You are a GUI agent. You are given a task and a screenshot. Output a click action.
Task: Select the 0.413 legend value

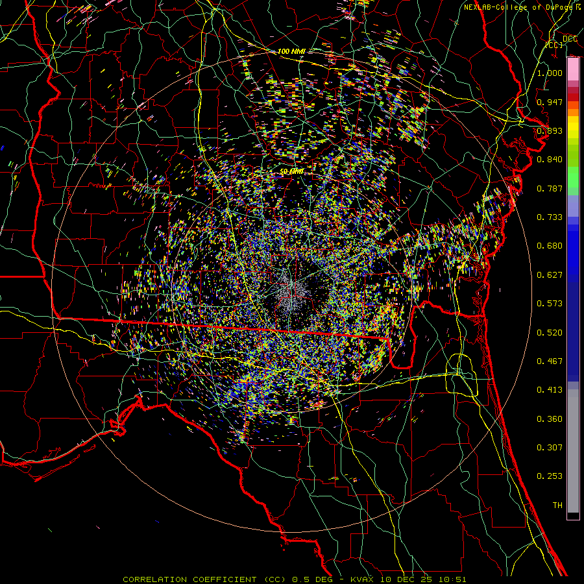[x=550, y=390]
